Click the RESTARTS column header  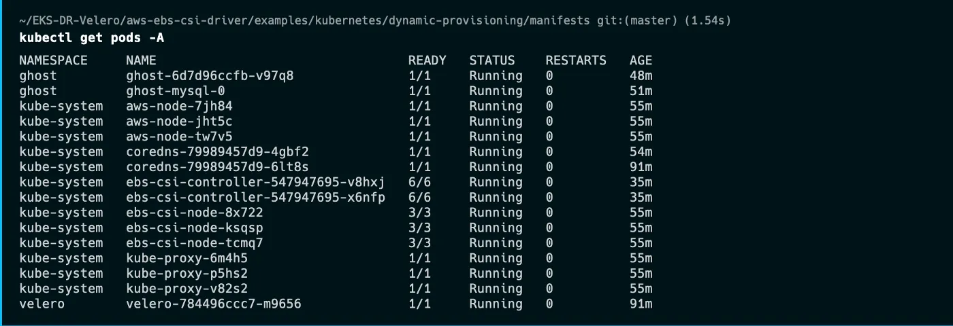pos(575,60)
